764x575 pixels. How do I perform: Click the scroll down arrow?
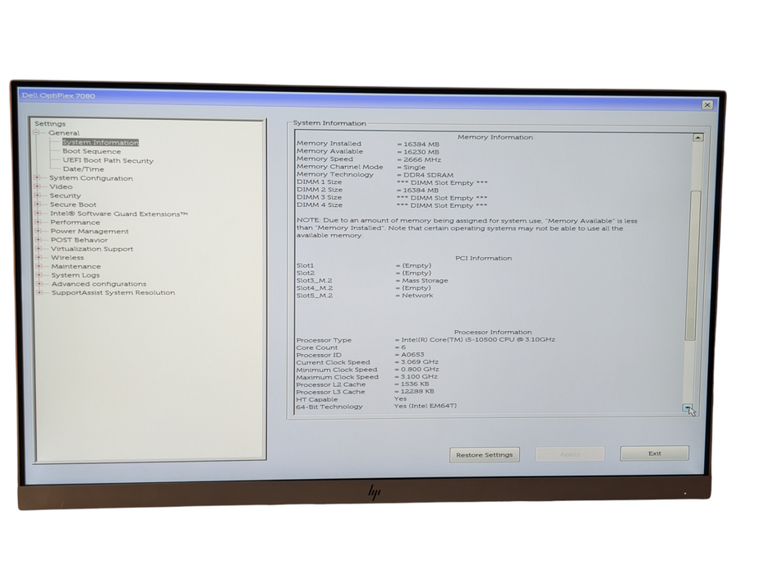click(x=688, y=408)
